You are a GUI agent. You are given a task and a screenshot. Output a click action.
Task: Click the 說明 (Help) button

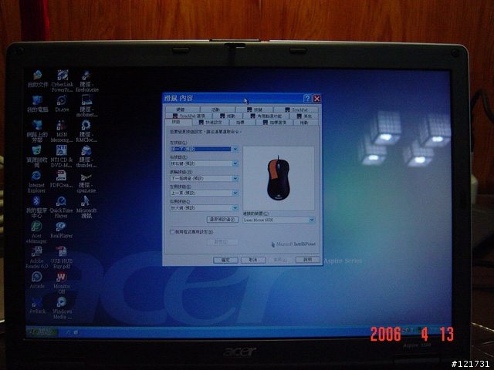tap(307, 260)
